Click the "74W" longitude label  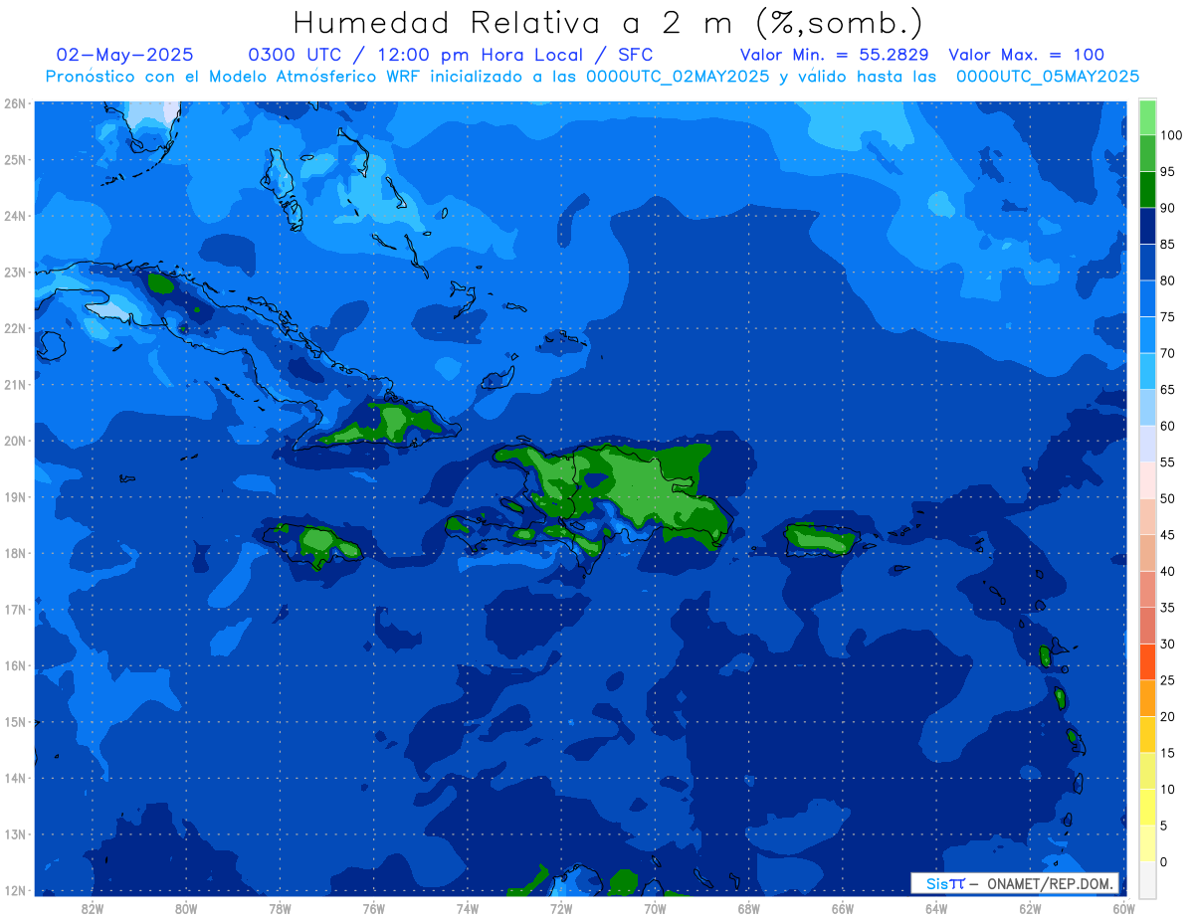click(x=468, y=909)
